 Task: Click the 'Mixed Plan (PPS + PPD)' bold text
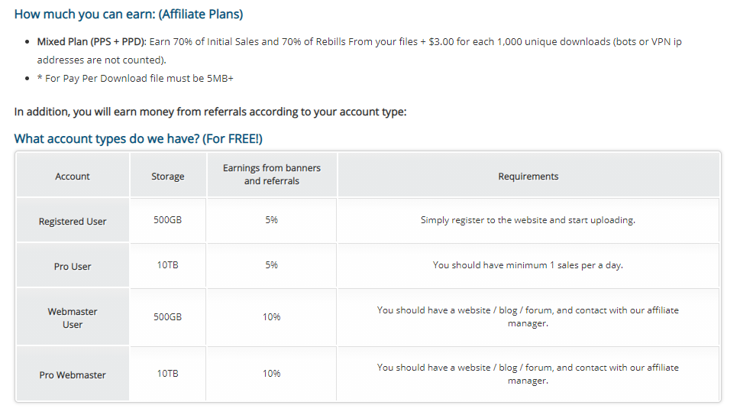tap(92, 41)
